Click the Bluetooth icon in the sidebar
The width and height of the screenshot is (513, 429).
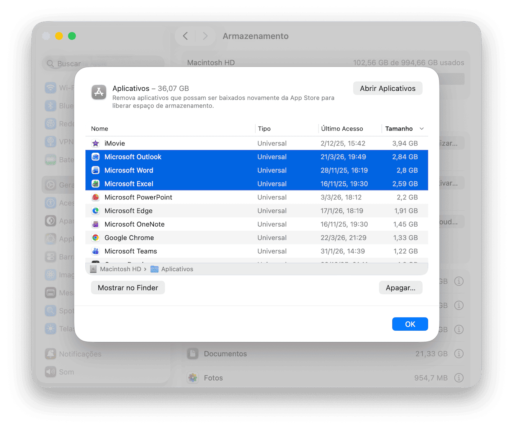pyautogui.click(x=51, y=106)
